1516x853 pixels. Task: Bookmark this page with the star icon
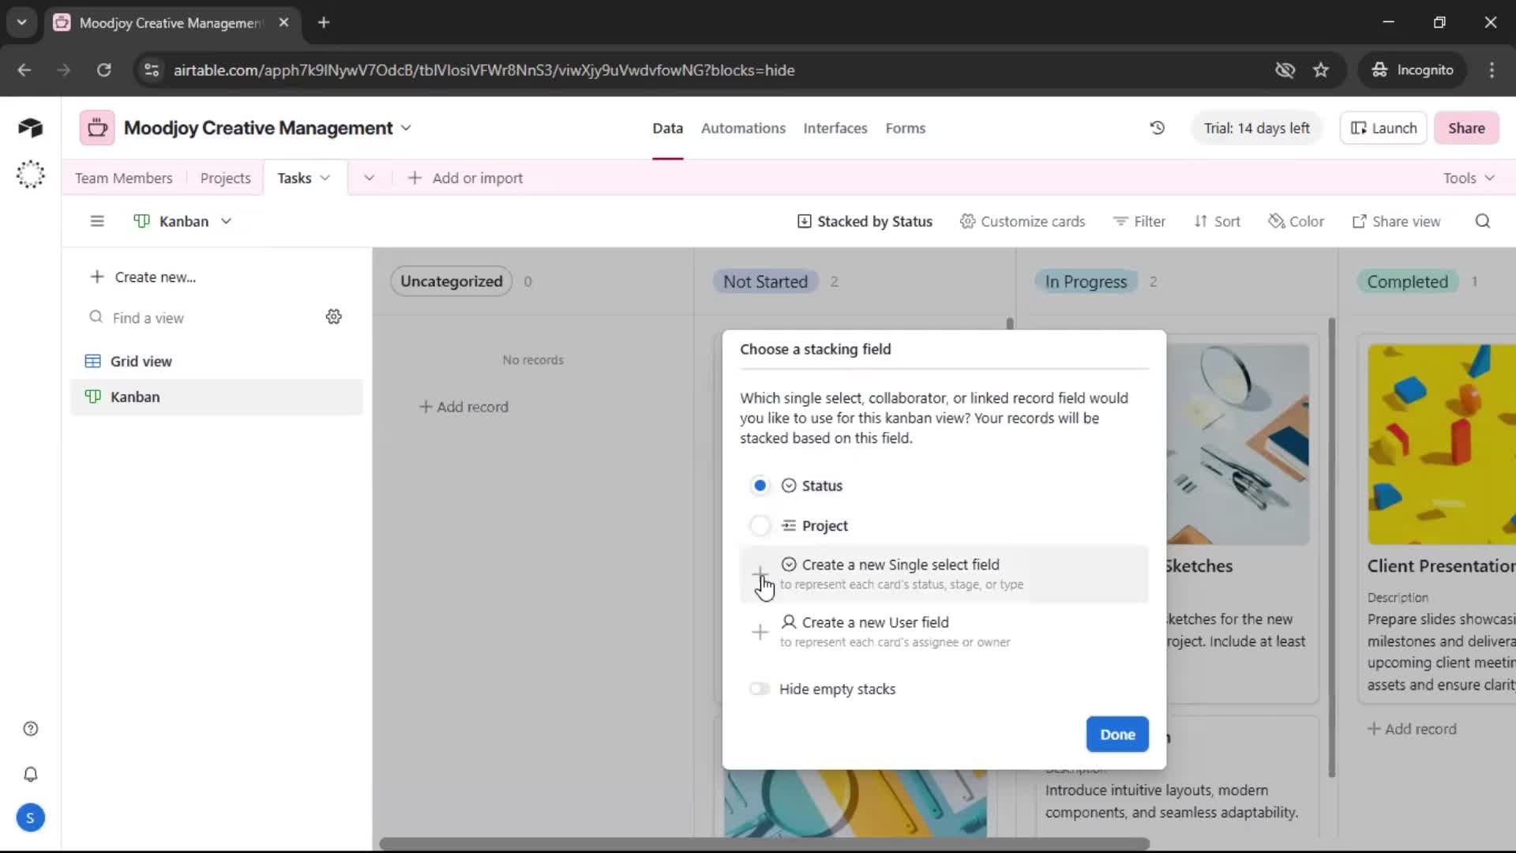point(1321,70)
